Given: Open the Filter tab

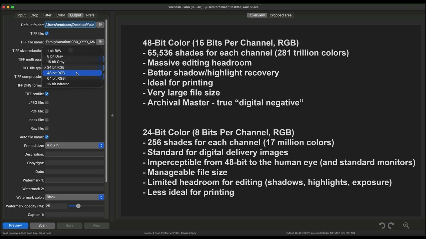Looking at the screenshot, I should (x=47, y=15).
